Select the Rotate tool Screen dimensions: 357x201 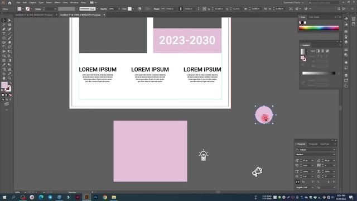click(4, 47)
